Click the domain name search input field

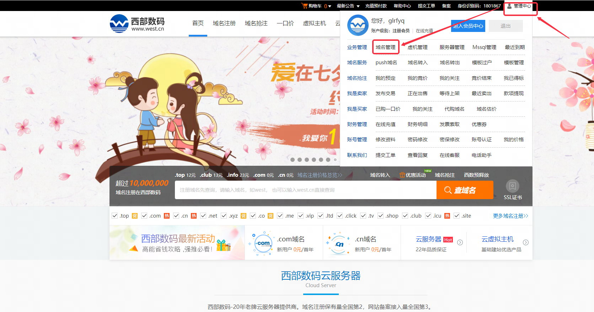pos(305,190)
